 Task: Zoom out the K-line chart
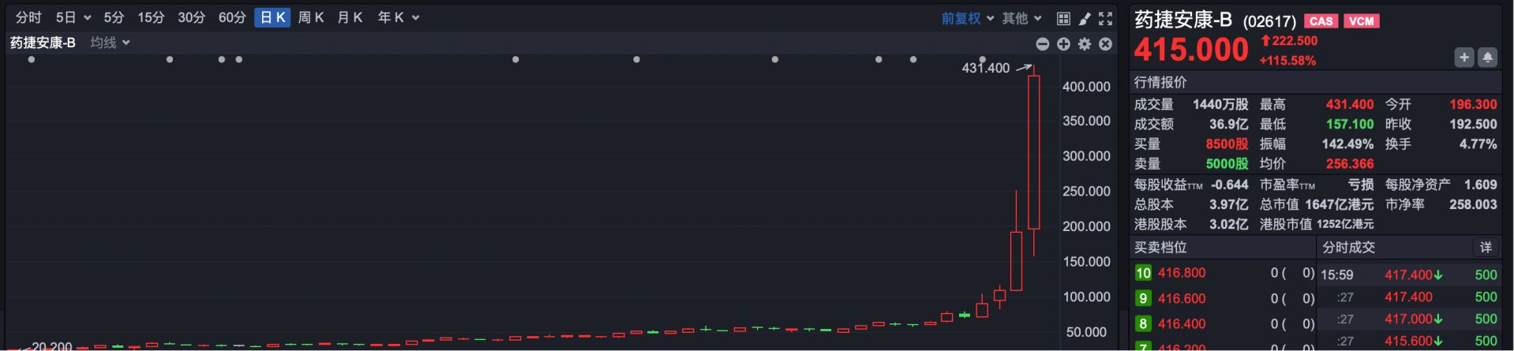1043,44
